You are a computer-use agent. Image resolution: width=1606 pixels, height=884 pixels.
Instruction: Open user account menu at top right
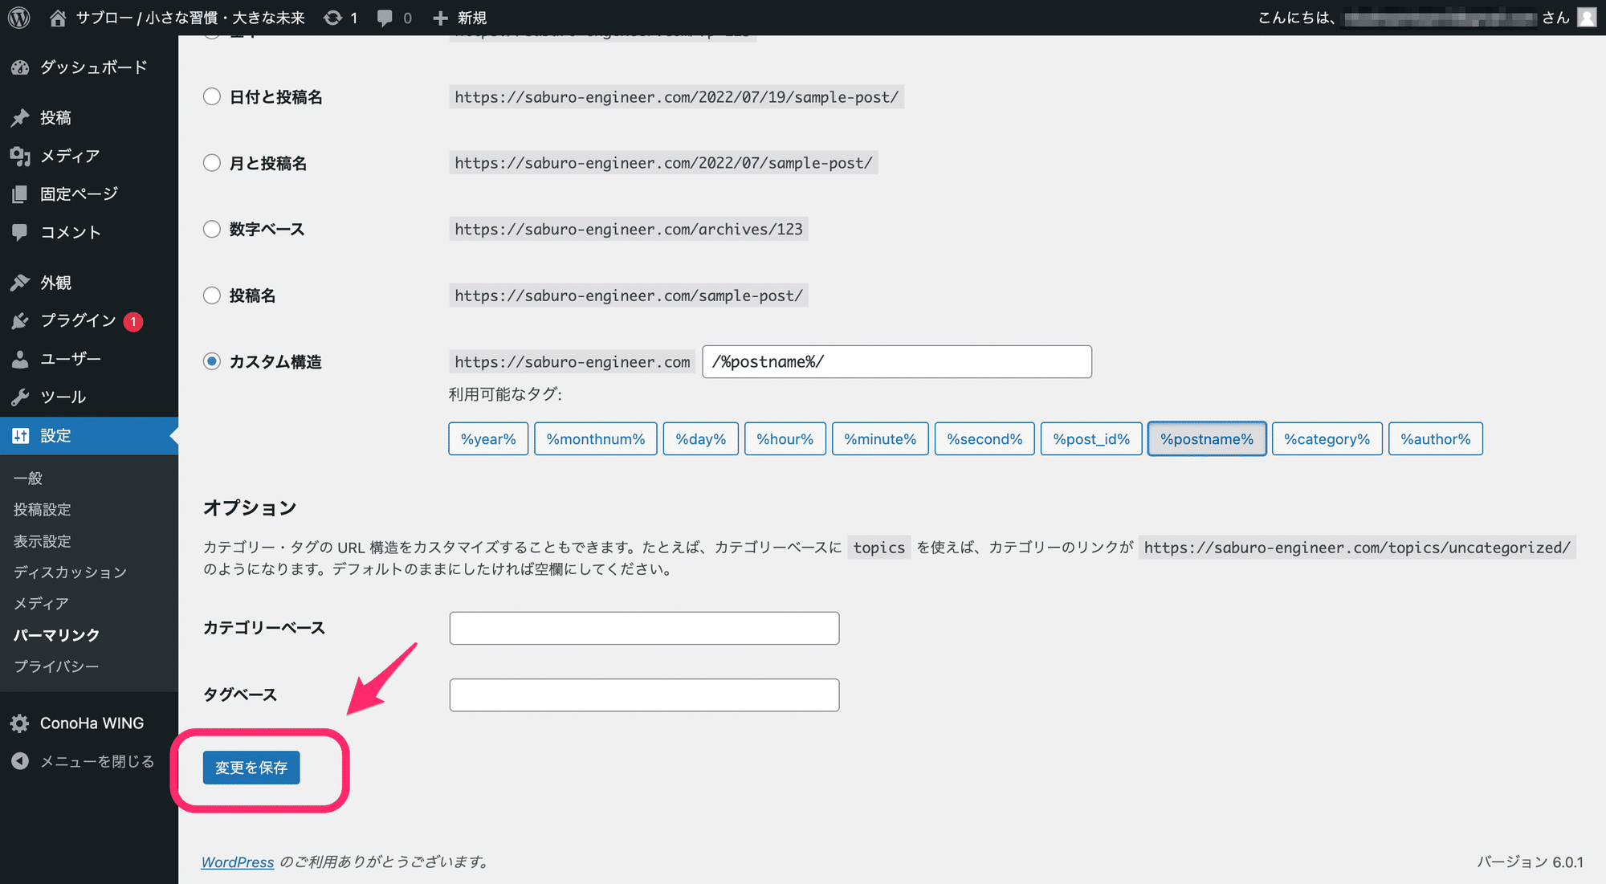click(x=1586, y=18)
